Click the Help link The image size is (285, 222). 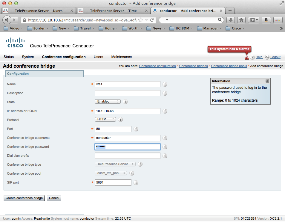pyautogui.click(x=259, y=57)
